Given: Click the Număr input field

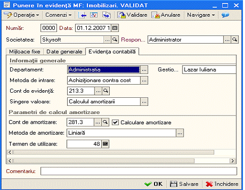Looking at the screenshot, I should 49,28.
